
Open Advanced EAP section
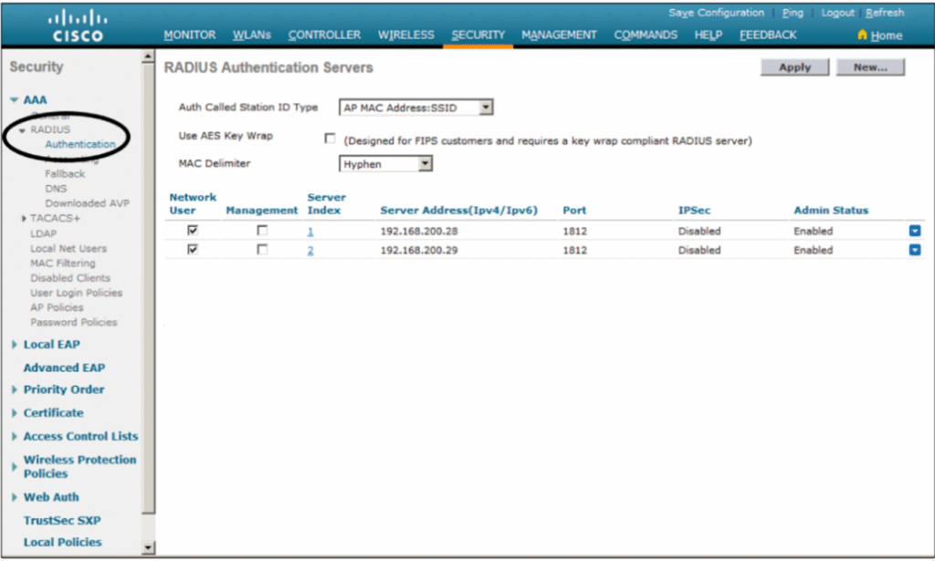[x=65, y=368]
